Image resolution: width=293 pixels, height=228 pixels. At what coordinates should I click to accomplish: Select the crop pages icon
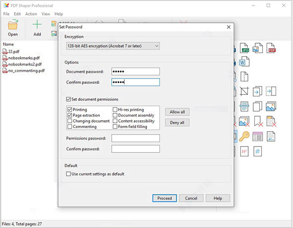244,91
